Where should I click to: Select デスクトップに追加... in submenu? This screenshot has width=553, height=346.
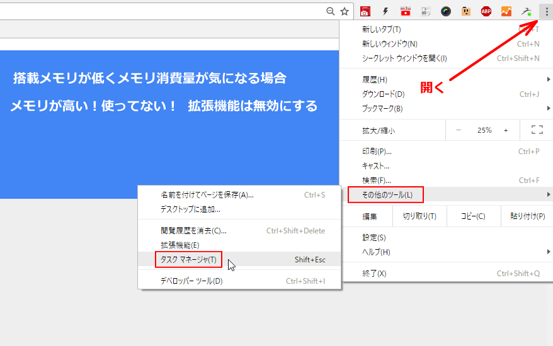tap(239, 209)
